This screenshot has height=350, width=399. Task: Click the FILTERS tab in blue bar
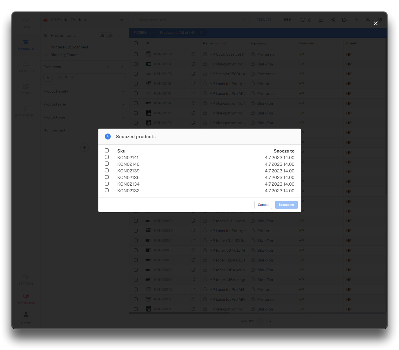pyautogui.click(x=140, y=33)
